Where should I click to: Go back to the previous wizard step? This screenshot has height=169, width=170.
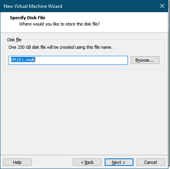[x=87, y=162]
